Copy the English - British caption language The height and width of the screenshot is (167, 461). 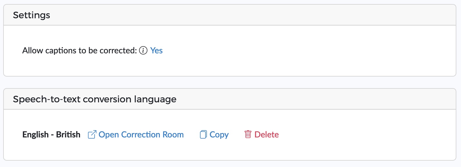(214, 135)
